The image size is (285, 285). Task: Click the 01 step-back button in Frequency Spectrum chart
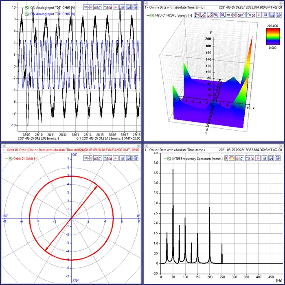point(240,158)
